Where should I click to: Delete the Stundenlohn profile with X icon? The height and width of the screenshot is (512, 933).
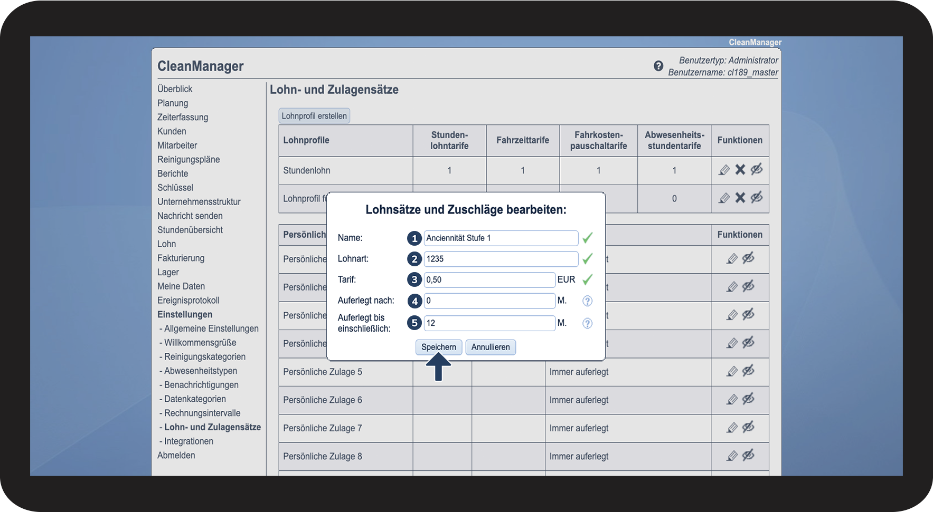click(x=740, y=170)
